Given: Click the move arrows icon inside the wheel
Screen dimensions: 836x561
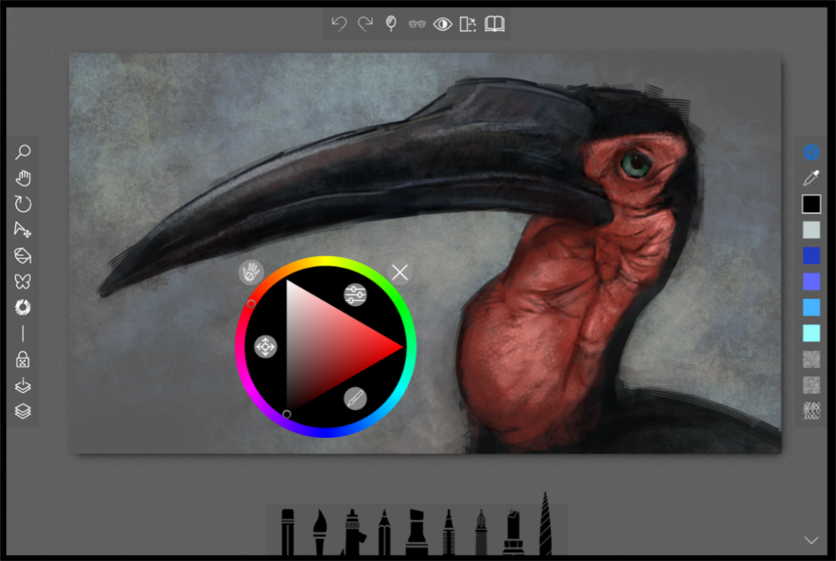Looking at the screenshot, I should [x=266, y=347].
